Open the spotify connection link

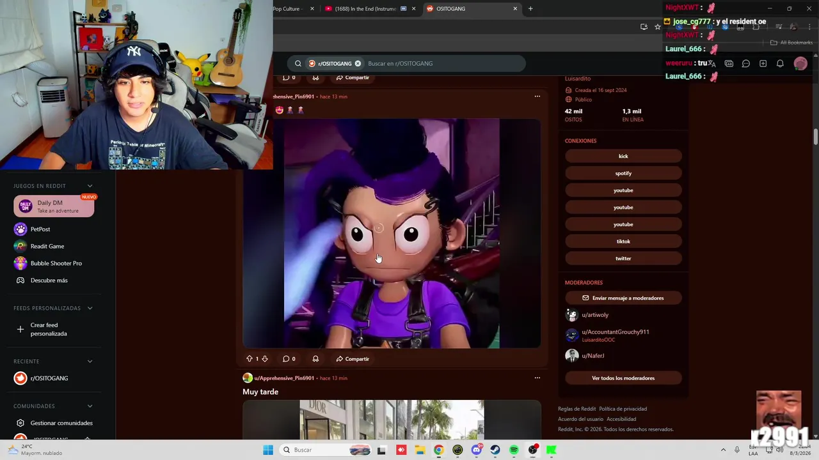623,173
